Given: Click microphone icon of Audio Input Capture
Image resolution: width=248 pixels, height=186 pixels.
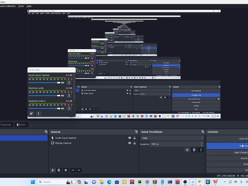Looking at the screenshot, I should tap(52, 138).
